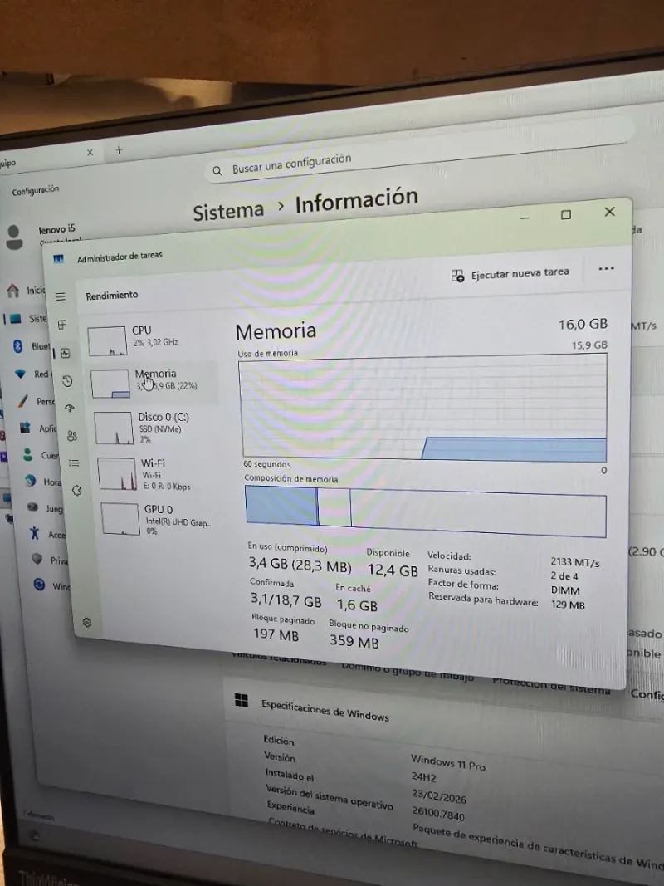The width and height of the screenshot is (664, 886).
Task: Close the background window tab with X
Action: pos(90,153)
